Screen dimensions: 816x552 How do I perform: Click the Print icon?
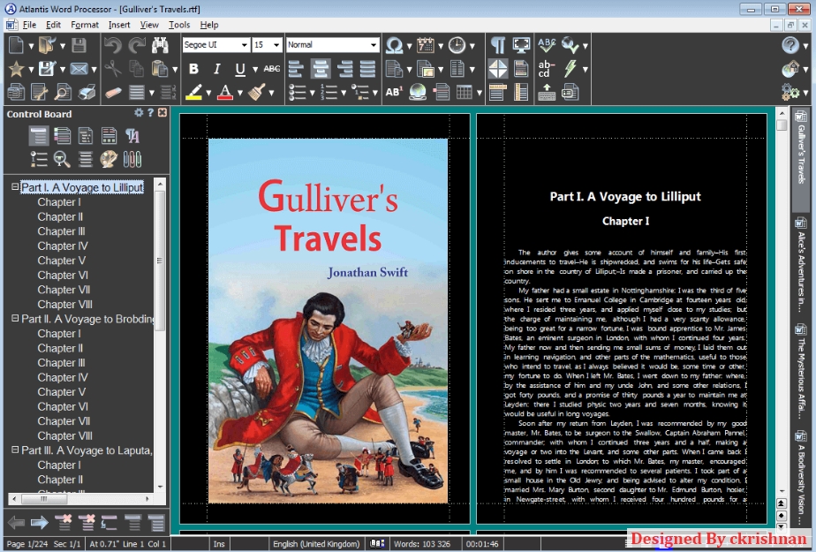pyautogui.click(x=87, y=93)
